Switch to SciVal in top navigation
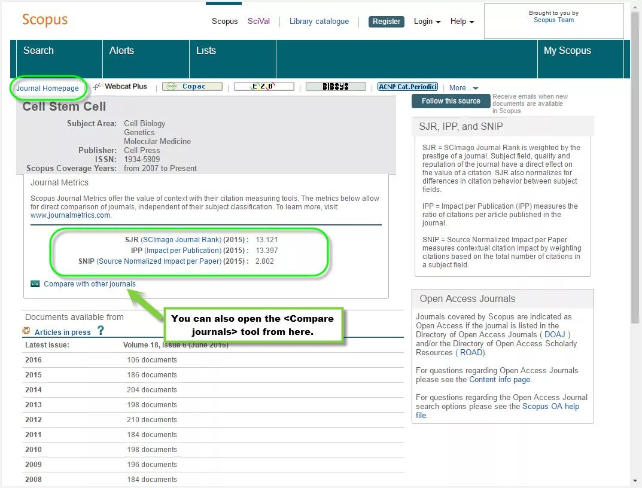 (x=258, y=22)
